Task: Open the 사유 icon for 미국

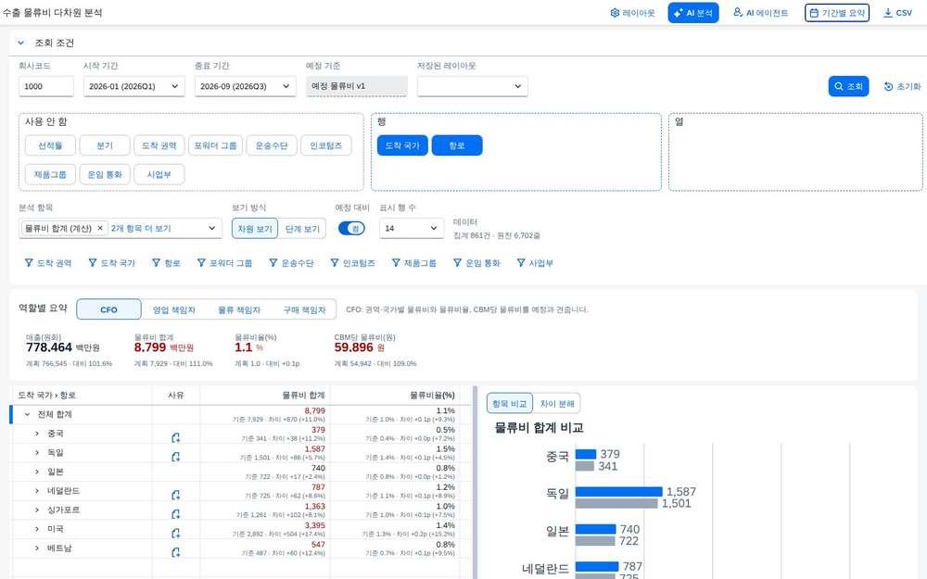Action: click(175, 533)
